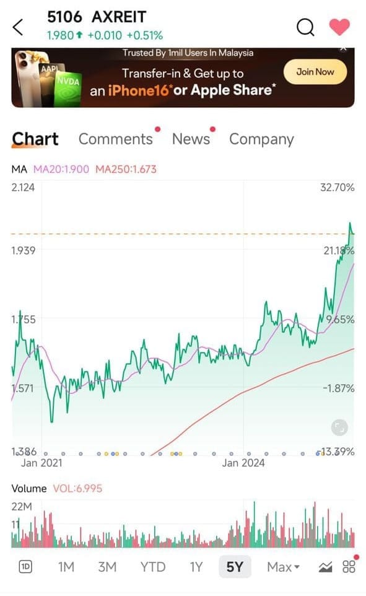Switch to the Comments tab
The height and width of the screenshot is (596, 366).
tap(116, 139)
